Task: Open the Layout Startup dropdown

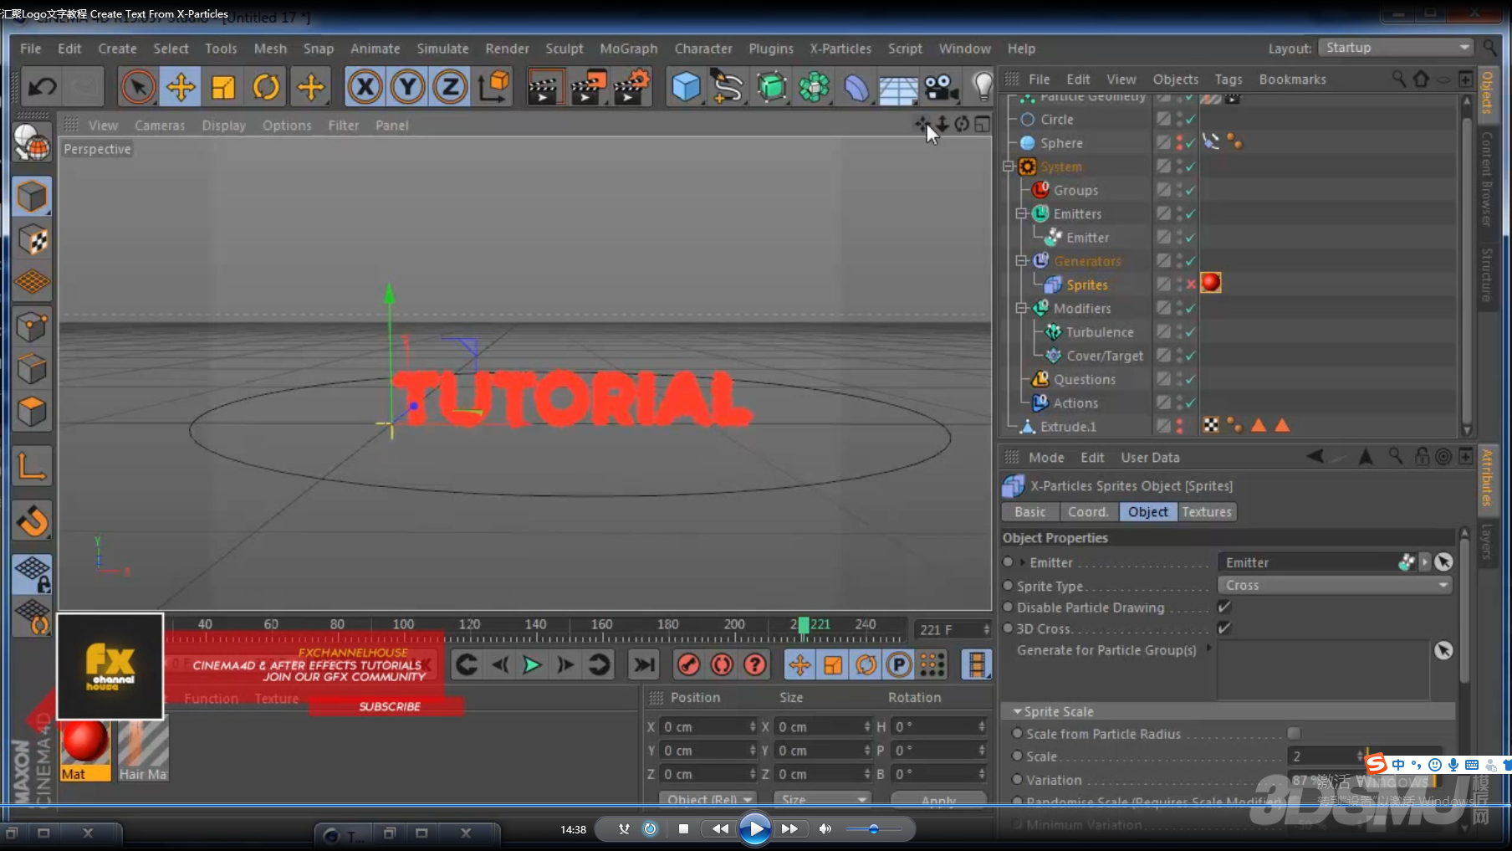Action: tap(1395, 48)
